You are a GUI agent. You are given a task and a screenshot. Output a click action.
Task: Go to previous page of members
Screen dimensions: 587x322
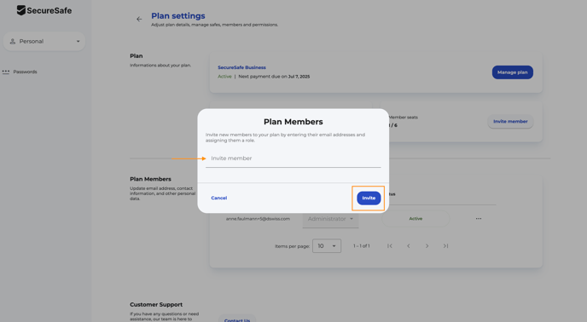(409, 246)
